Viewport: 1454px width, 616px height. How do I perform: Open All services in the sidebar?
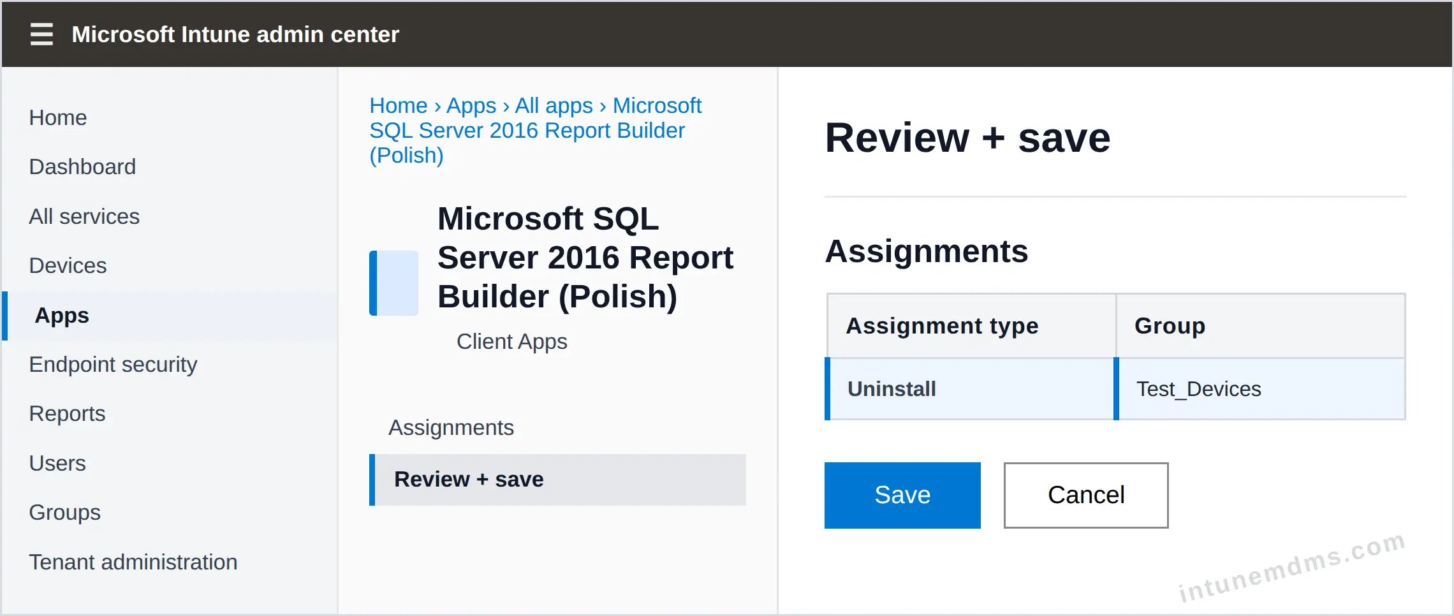tap(84, 216)
